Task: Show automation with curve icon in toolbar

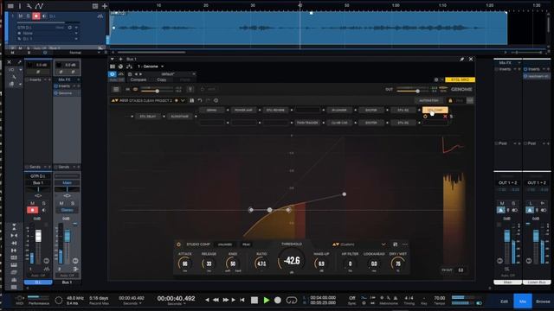Action: 39,6
